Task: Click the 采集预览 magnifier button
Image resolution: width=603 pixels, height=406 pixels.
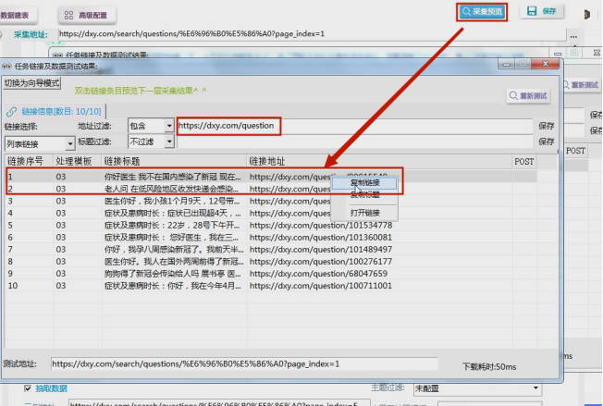Action: [x=482, y=11]
